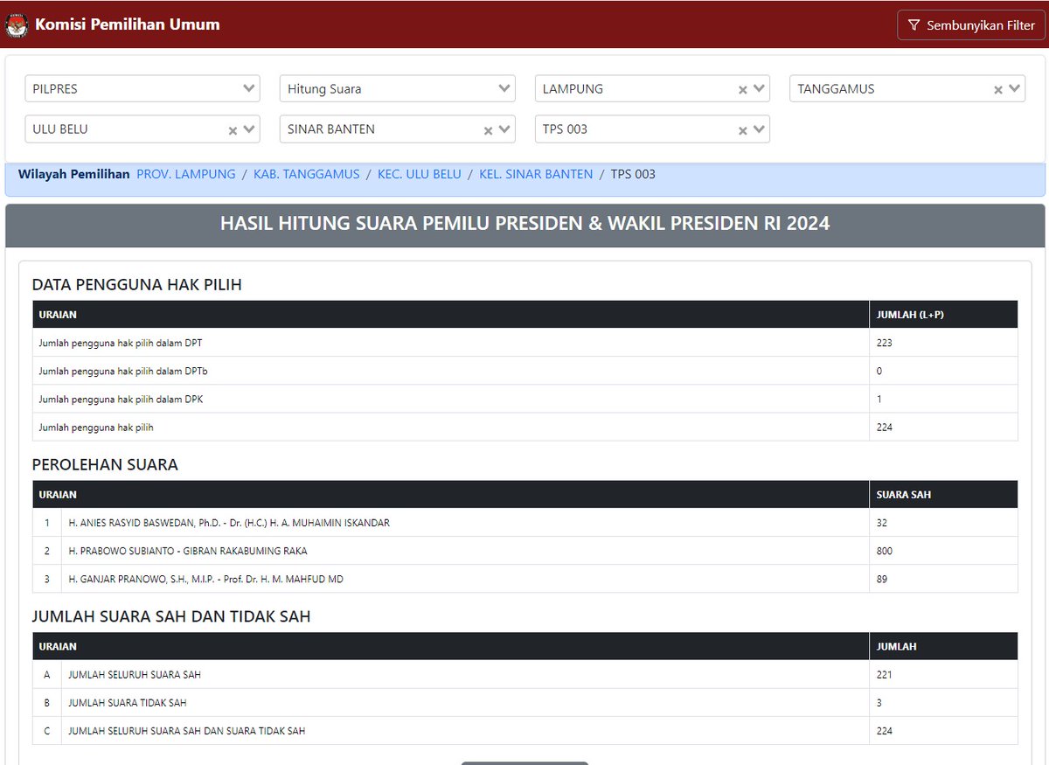This screenshot has height=765, width=1049.
Task: Click the filter funnel icon
Action: pyautogui.click(x=914, y=24)
